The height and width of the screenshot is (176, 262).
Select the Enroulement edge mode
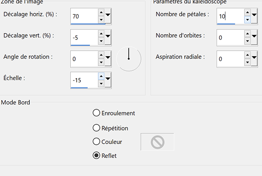96,113
